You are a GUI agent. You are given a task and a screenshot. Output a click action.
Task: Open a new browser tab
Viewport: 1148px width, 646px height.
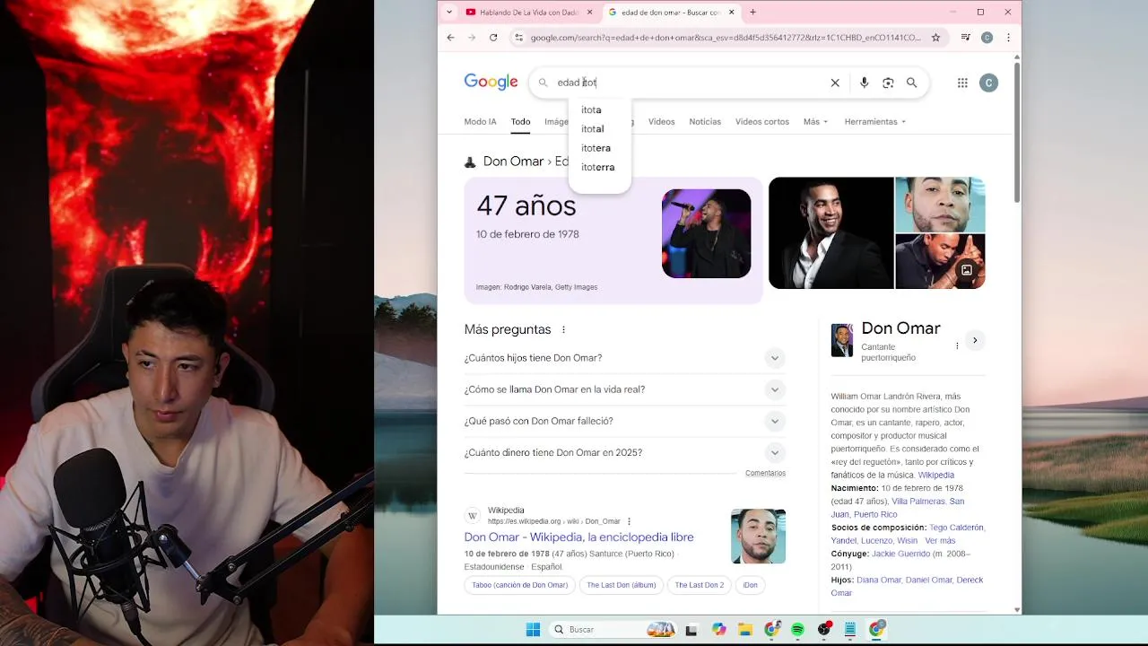click(x=752, y=13)
